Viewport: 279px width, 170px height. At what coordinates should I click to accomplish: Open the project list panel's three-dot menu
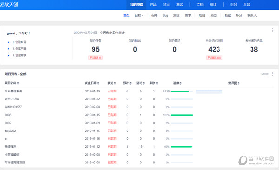coord(272,74)
